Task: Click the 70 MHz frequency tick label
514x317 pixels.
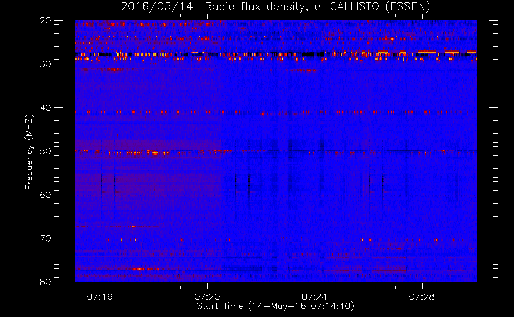Action: tap(45, 238)
